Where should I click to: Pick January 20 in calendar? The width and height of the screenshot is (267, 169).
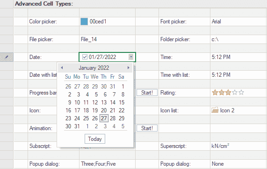[x=104, y=110]
